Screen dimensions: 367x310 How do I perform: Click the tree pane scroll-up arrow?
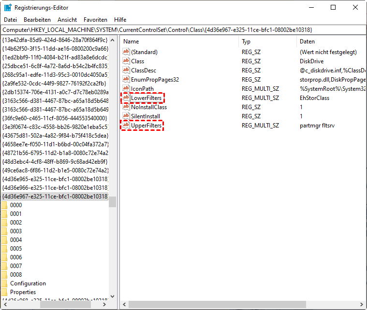point(112,40)
